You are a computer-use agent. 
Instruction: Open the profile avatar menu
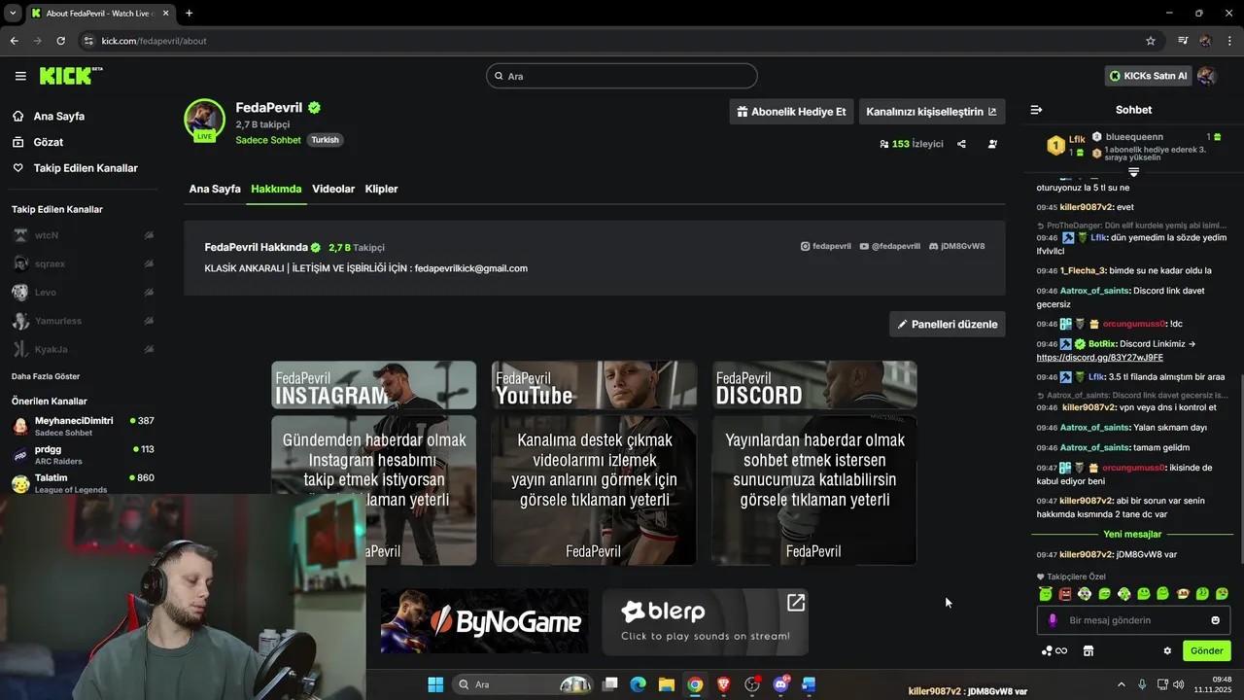tap(1207, 76)
